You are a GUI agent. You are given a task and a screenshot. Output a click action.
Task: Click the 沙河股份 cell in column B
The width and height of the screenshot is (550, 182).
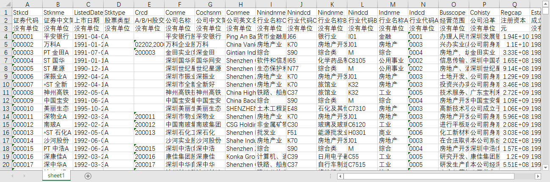[58, 141]
